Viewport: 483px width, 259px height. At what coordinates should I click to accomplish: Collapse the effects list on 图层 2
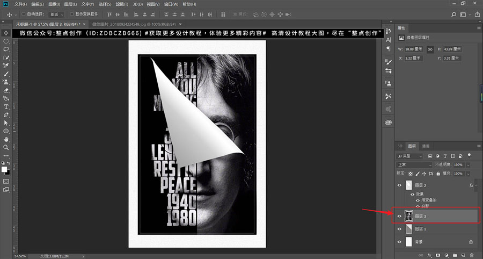coord(476,185)
